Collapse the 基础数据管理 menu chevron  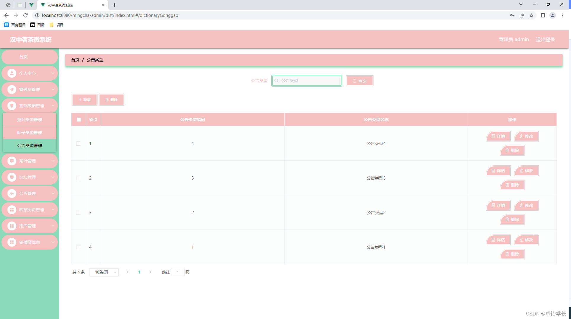(53, 106)
